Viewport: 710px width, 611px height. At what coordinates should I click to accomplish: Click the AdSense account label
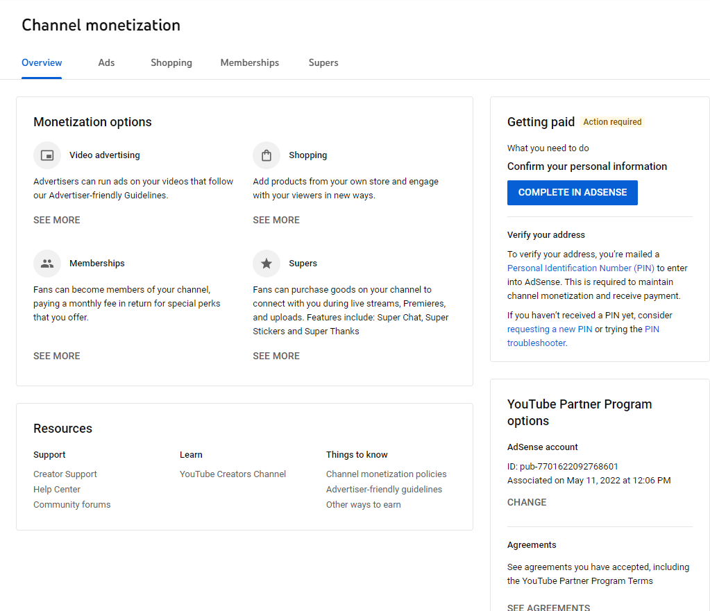click(543, 447)
